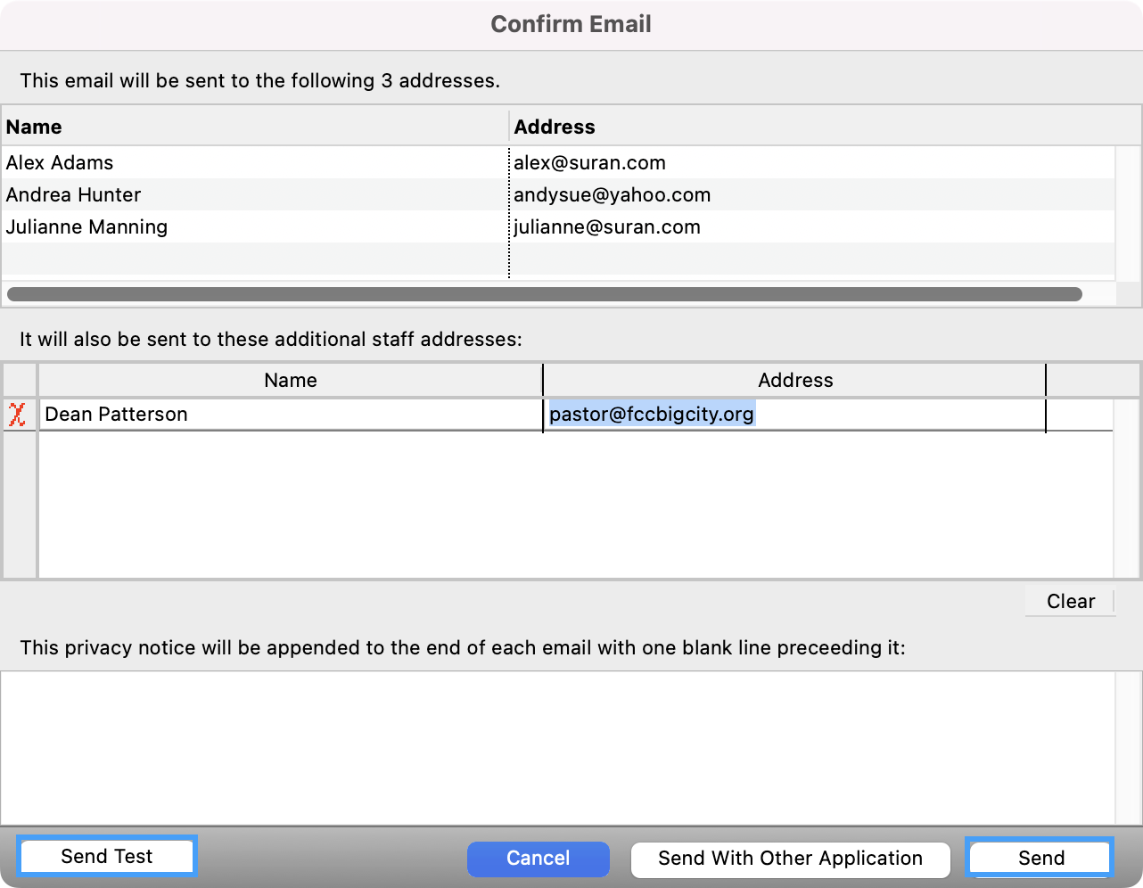
Task: Click the Send Test button
Action: coord(106,857)
